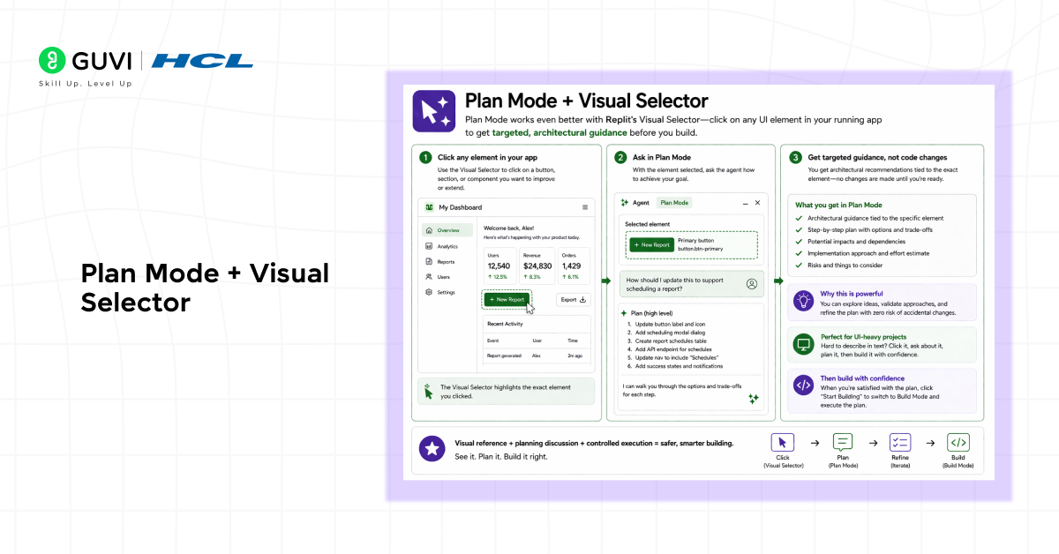
Task: Select Settings in the dashboard sidebar
Action: [448, 292]
